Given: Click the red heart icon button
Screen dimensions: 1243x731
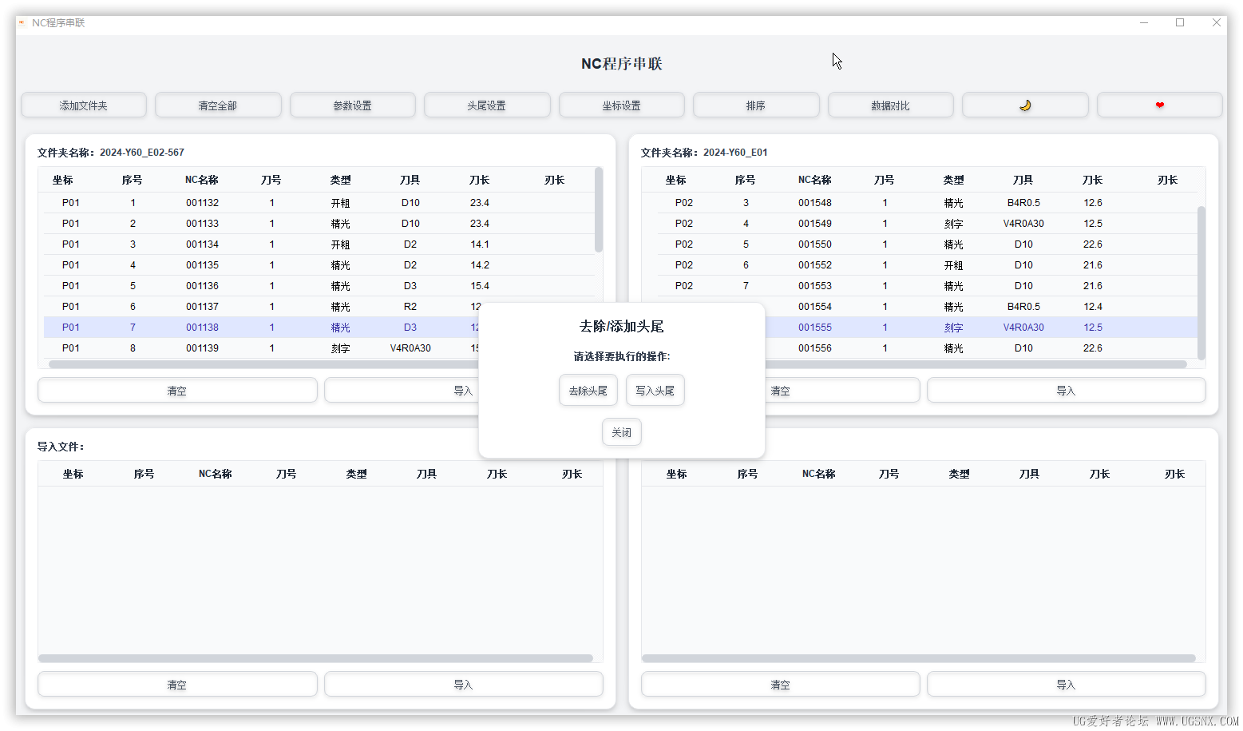Looking at the screenshot, I should (x=1159, y=105).
